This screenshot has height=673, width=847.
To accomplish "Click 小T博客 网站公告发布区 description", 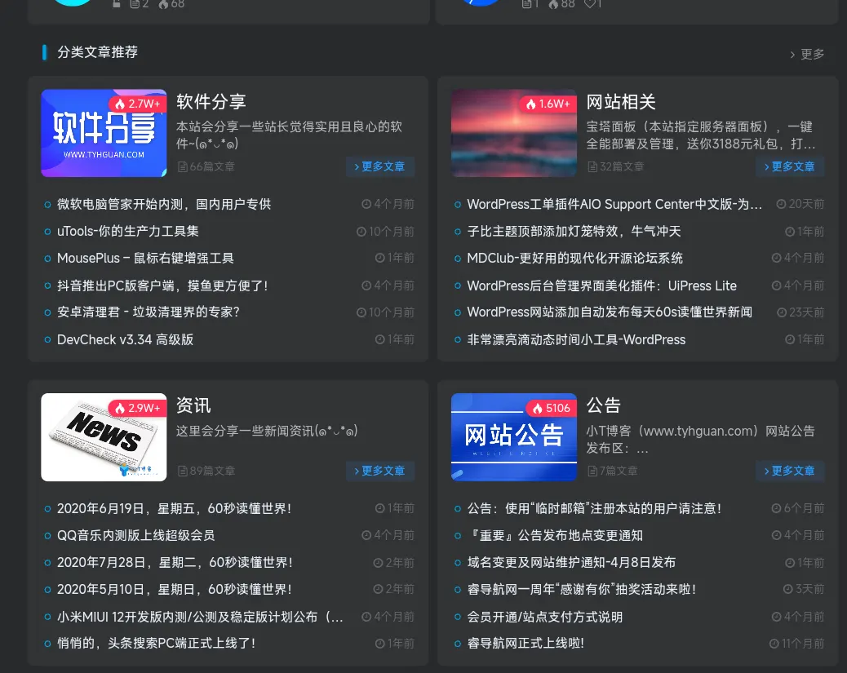I will (701, 440).
